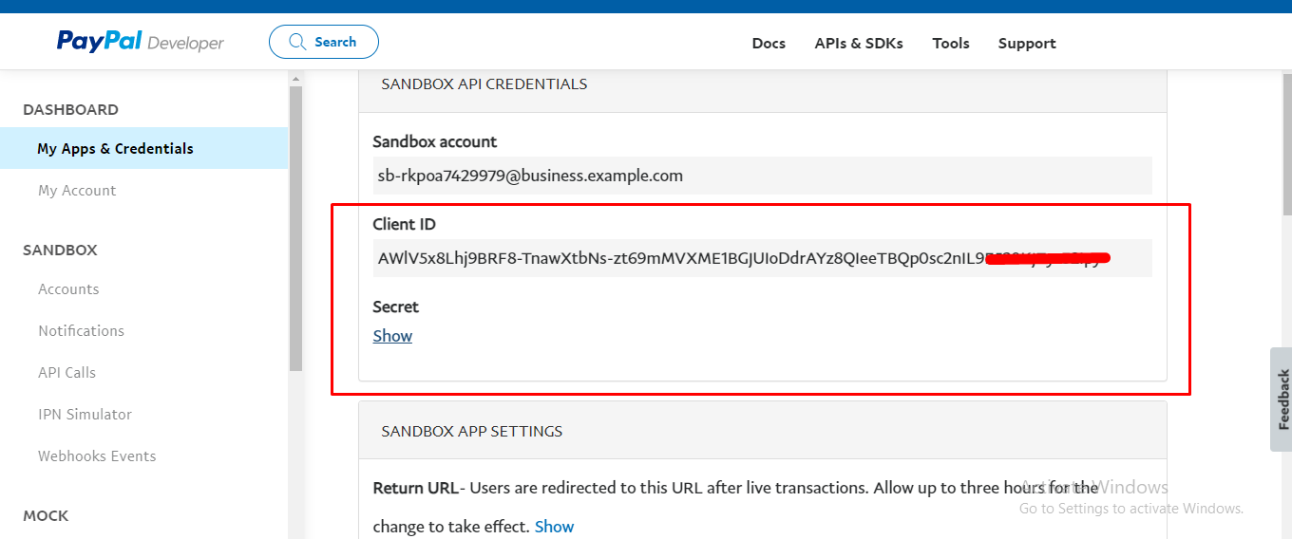The height and width of the screenshot is (539, 1292).
Task: Click the sidebar scroll up arrow
Action: 295,78
